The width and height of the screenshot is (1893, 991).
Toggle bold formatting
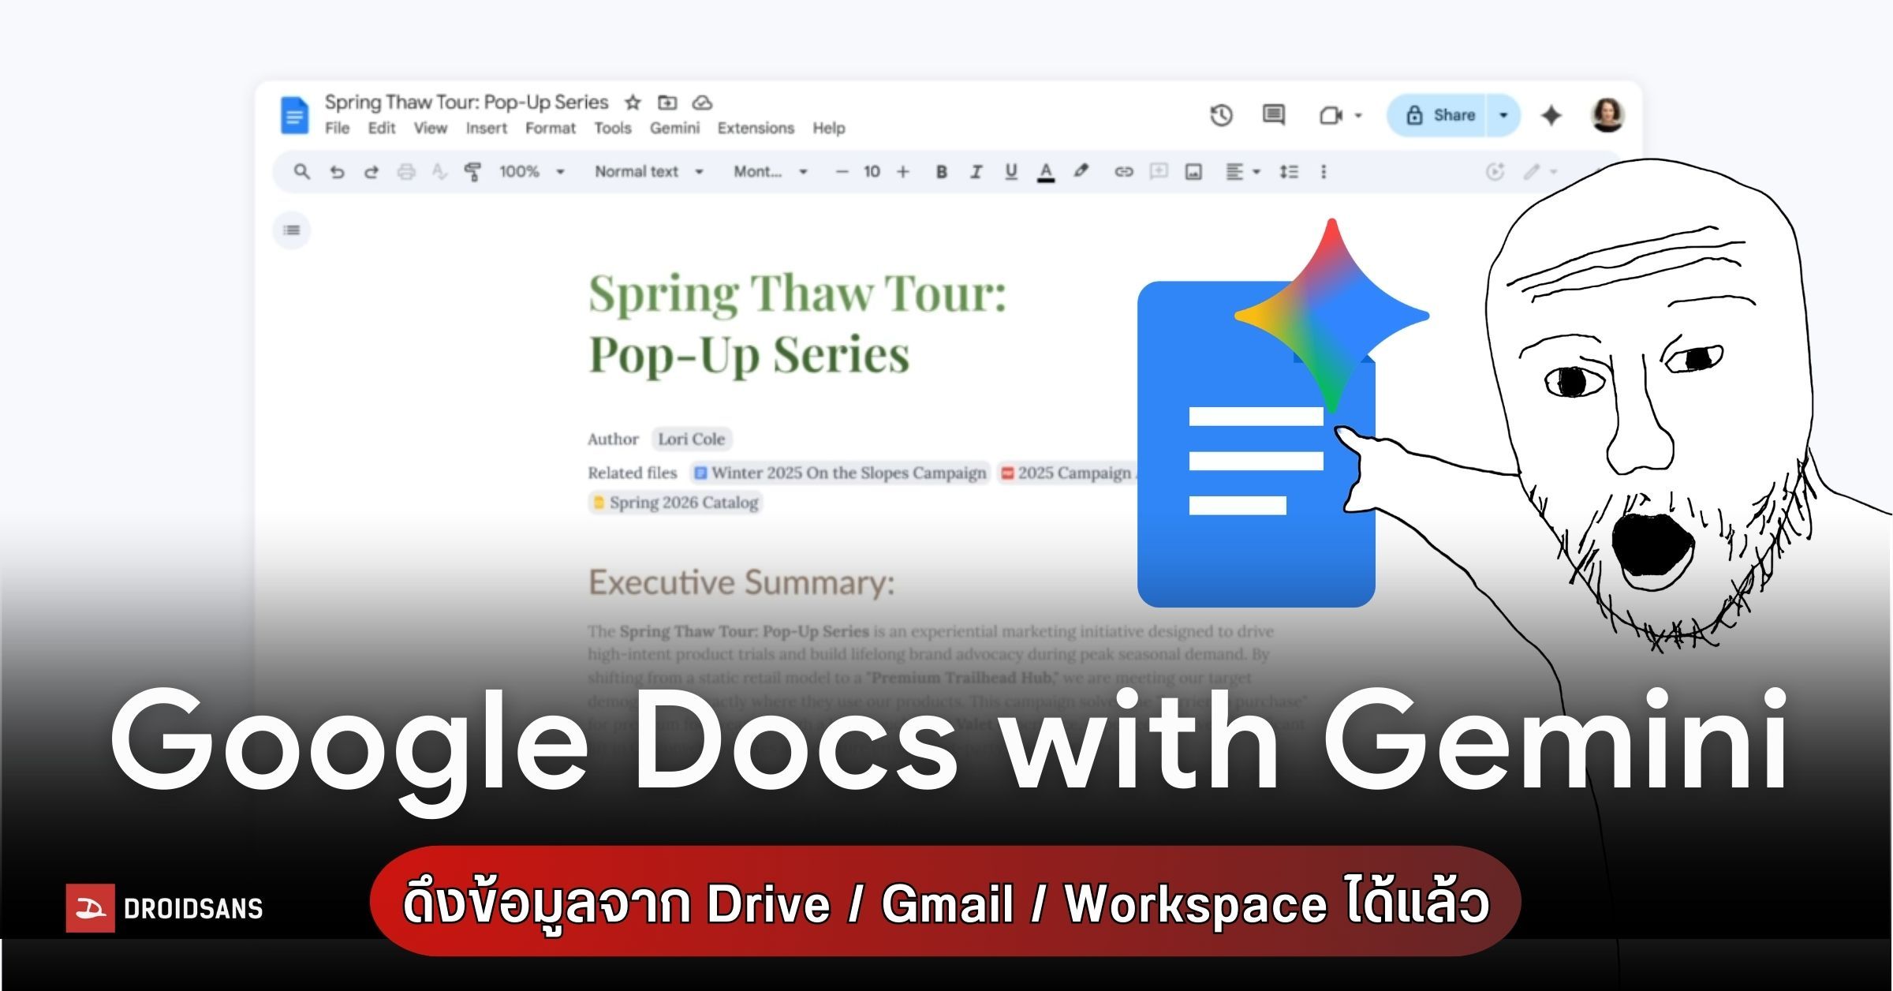click(x=941, y=172)
